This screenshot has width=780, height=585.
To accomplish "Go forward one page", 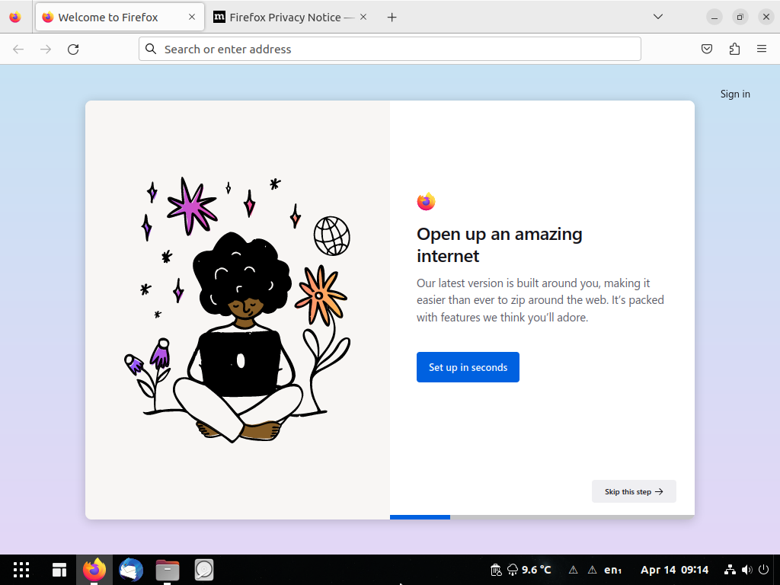I will click(46, 50).
